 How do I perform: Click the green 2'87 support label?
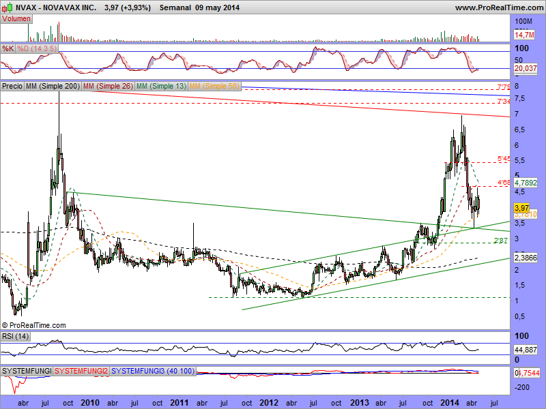(x=501, y=241)
